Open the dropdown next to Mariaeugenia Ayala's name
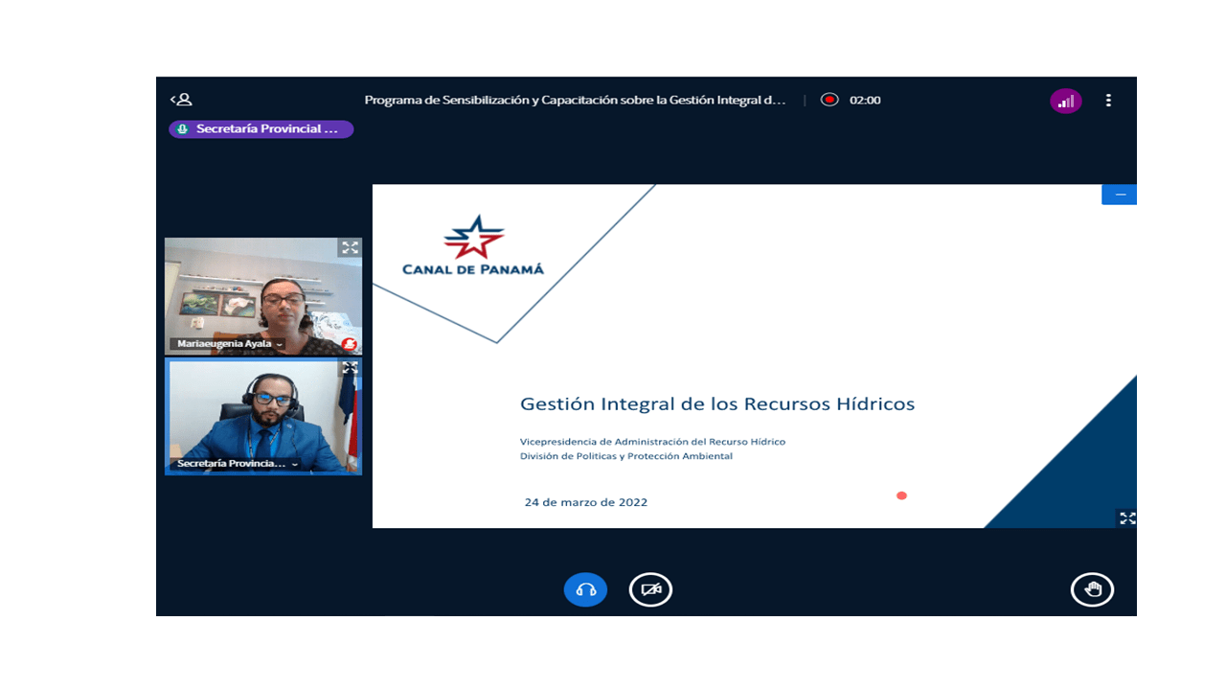Screen dimensions: 1226x690 [x=280, y=344]
